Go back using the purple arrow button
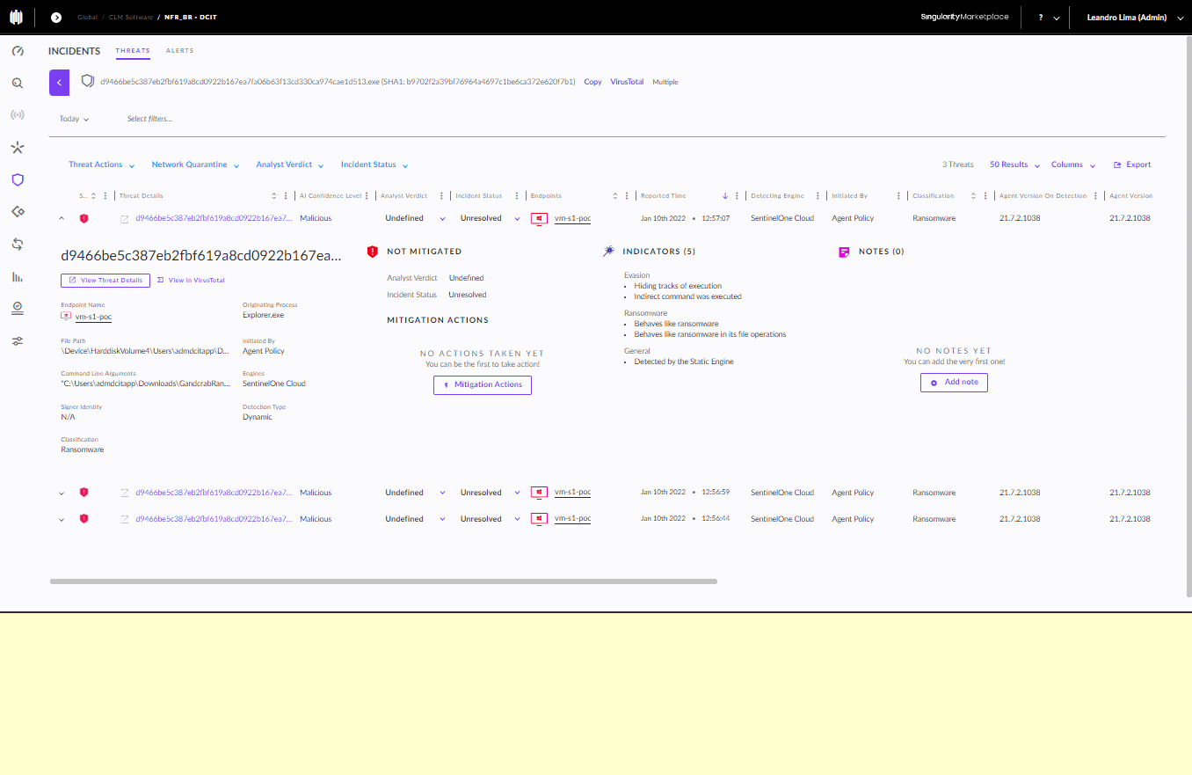 (59, 82)
